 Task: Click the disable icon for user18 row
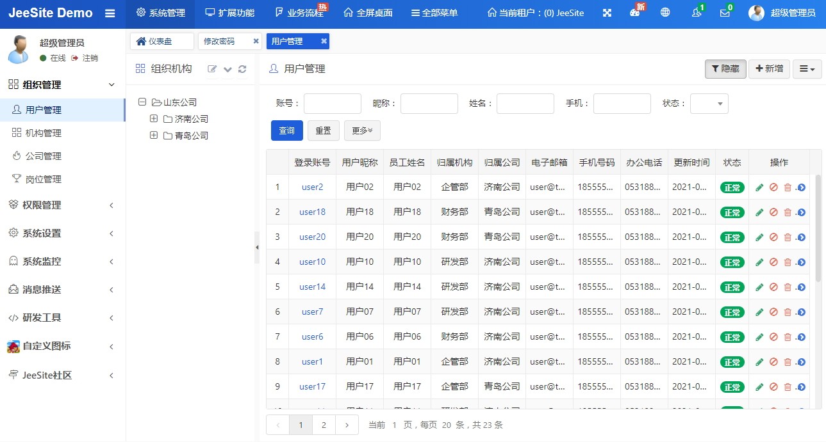point(773,212)
